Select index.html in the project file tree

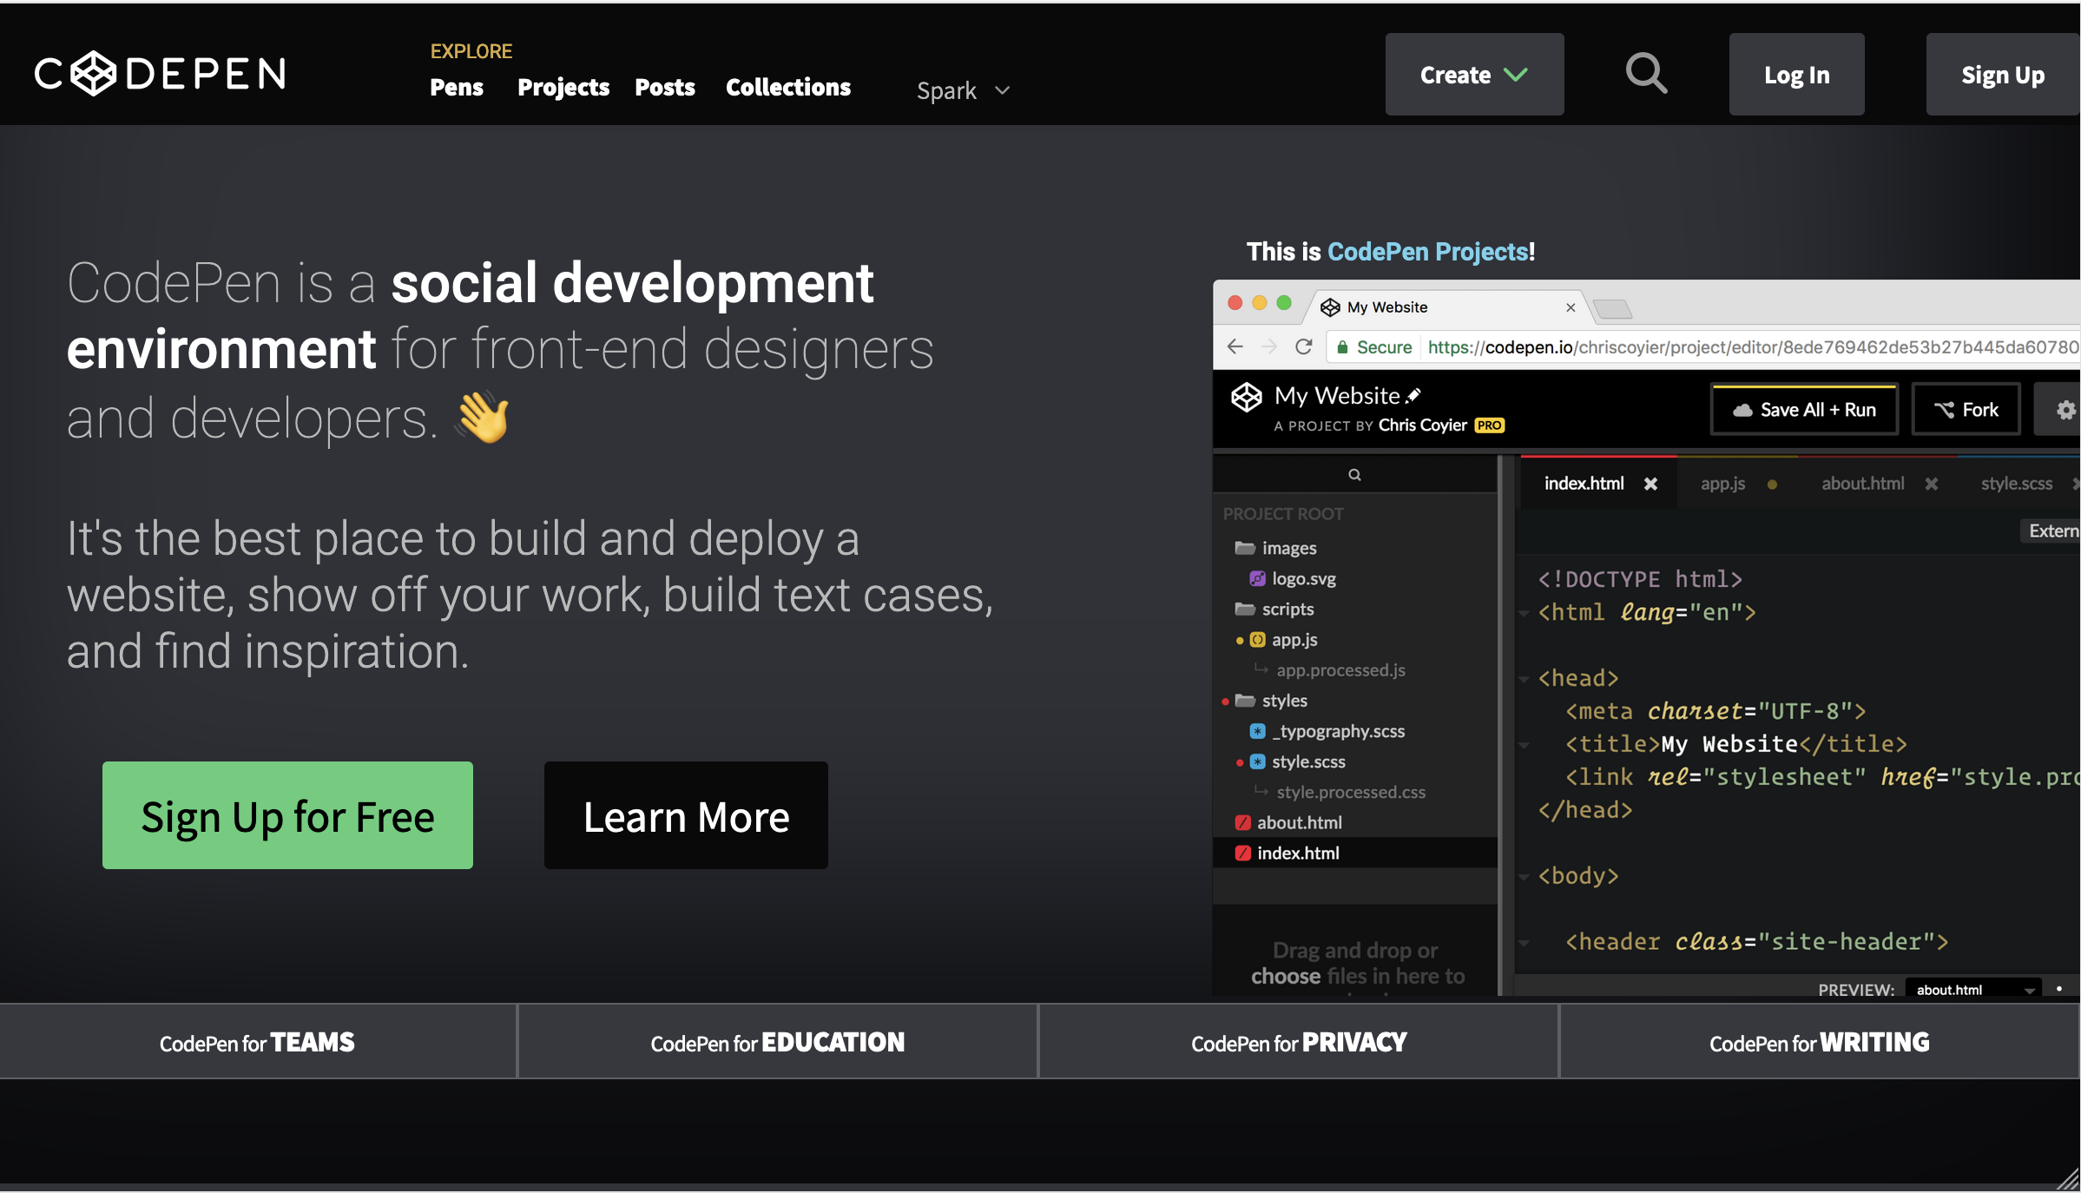(x=1299, y=853)
